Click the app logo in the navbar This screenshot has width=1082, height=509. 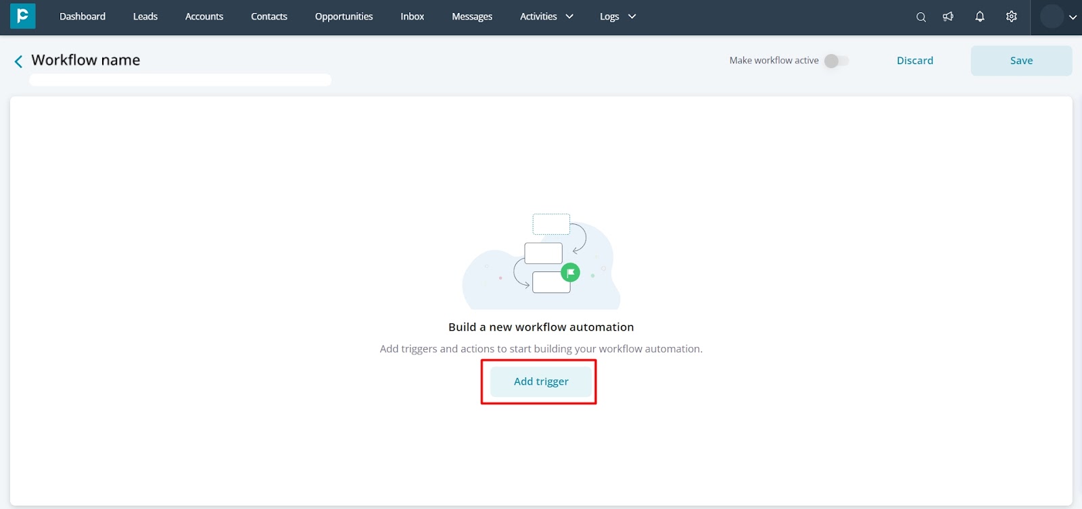tap(22, 16)
